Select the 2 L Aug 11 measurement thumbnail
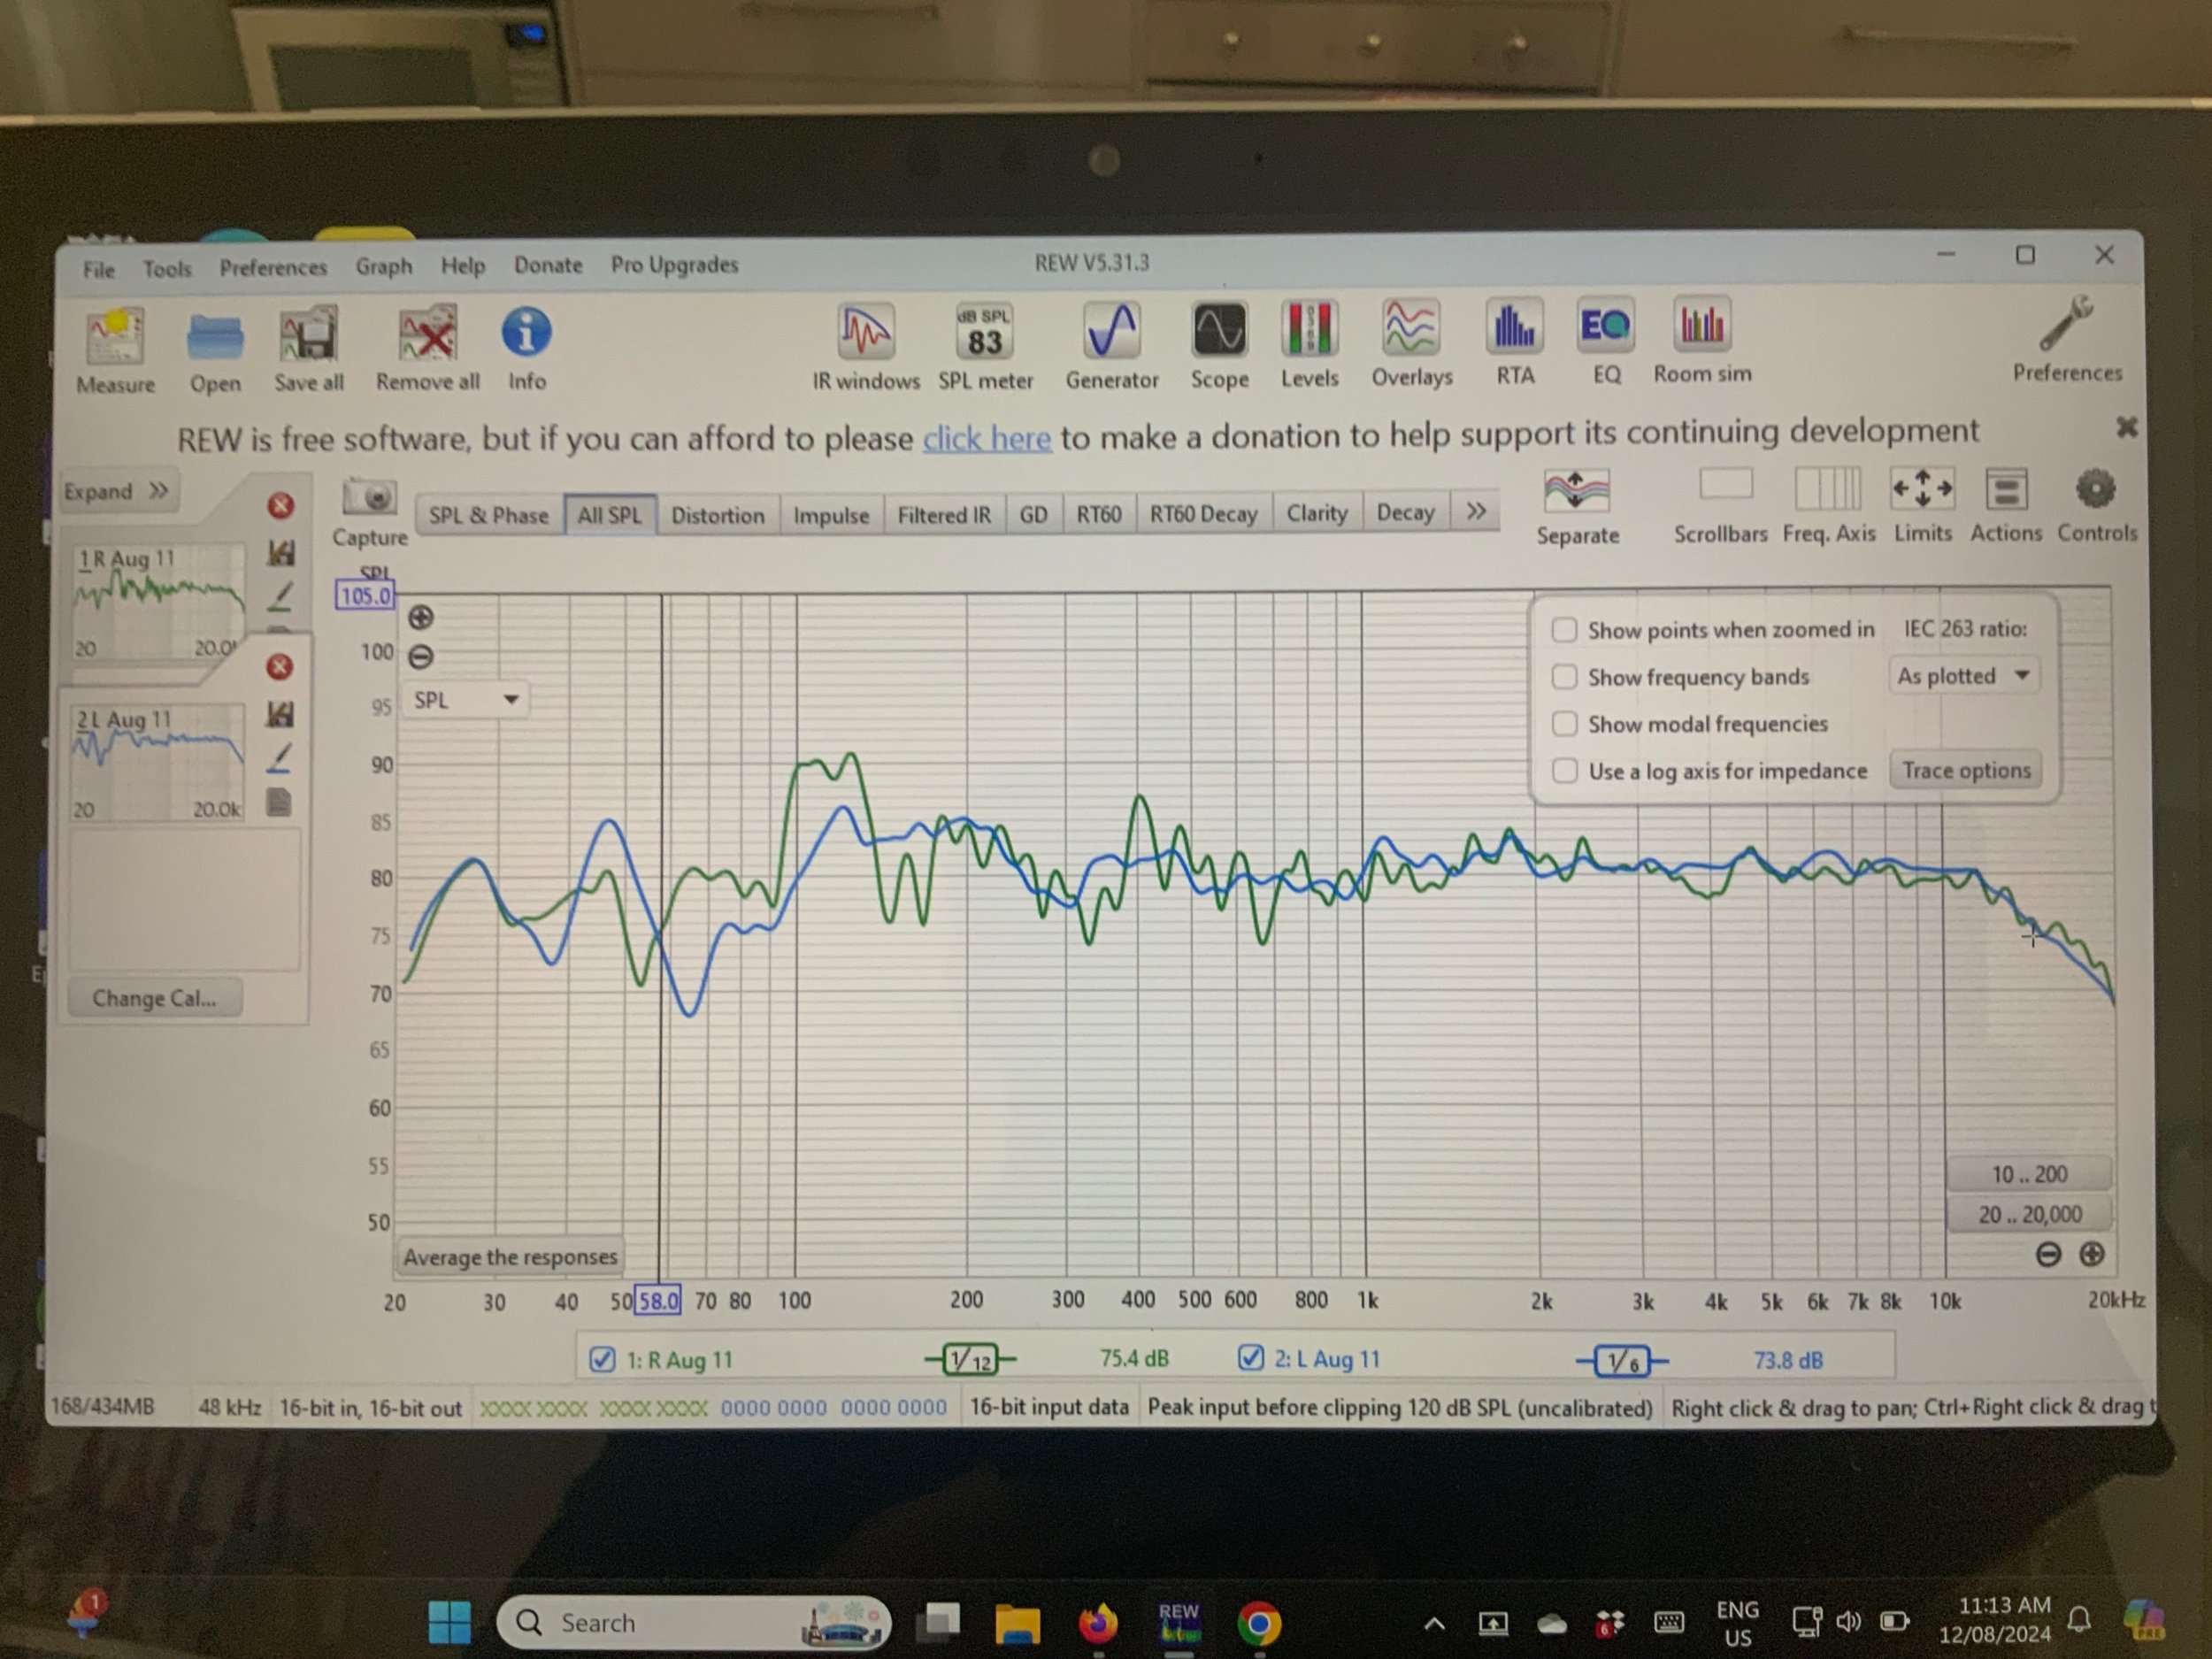This screenshot has height=1659, width=2212. pos(158,760)
